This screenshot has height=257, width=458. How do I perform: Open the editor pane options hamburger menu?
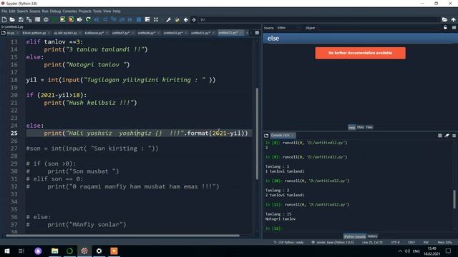pyautogui.click(x=257, y=33)
